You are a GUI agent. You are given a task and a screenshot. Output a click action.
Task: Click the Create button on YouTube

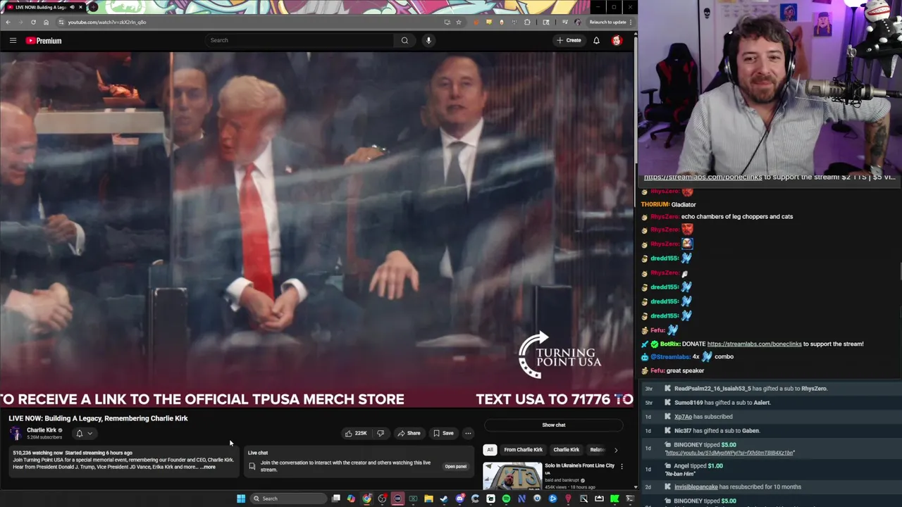(x=569, y=40)
